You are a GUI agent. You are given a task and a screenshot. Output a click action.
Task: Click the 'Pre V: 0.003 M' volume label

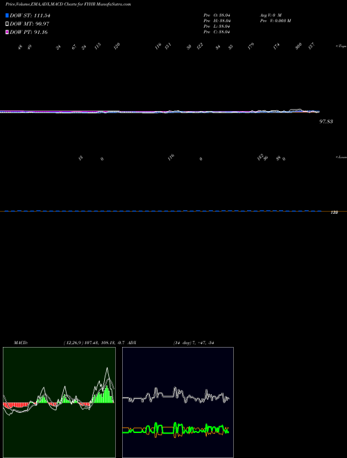point(276,21)
